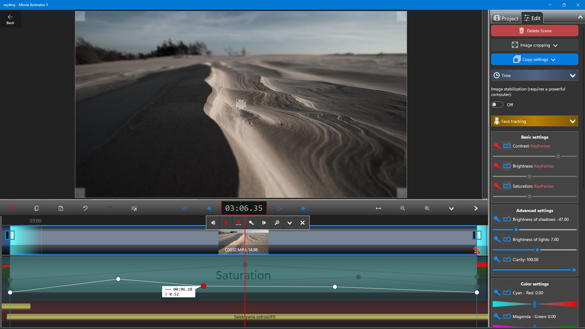585x329 pixels.
Task: Select the Edit tab
Action: pos(532,18)
